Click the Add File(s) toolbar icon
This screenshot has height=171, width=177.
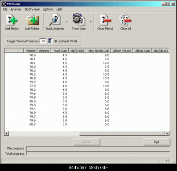11,22
